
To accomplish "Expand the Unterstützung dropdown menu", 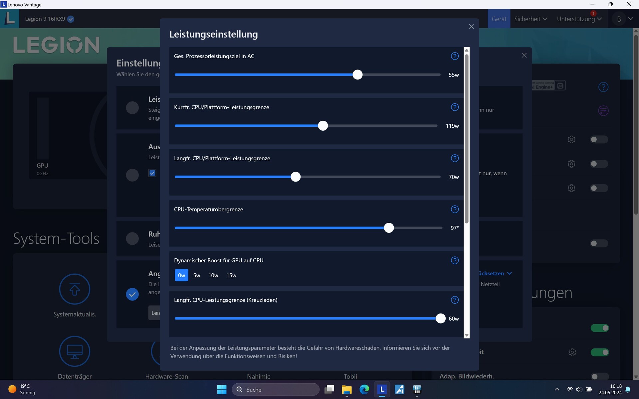I will 579,19.
